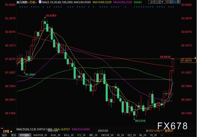Viewport: 197px width, 137px height.
Task: Select the VIP指标 tab
Action: (25, 135)
